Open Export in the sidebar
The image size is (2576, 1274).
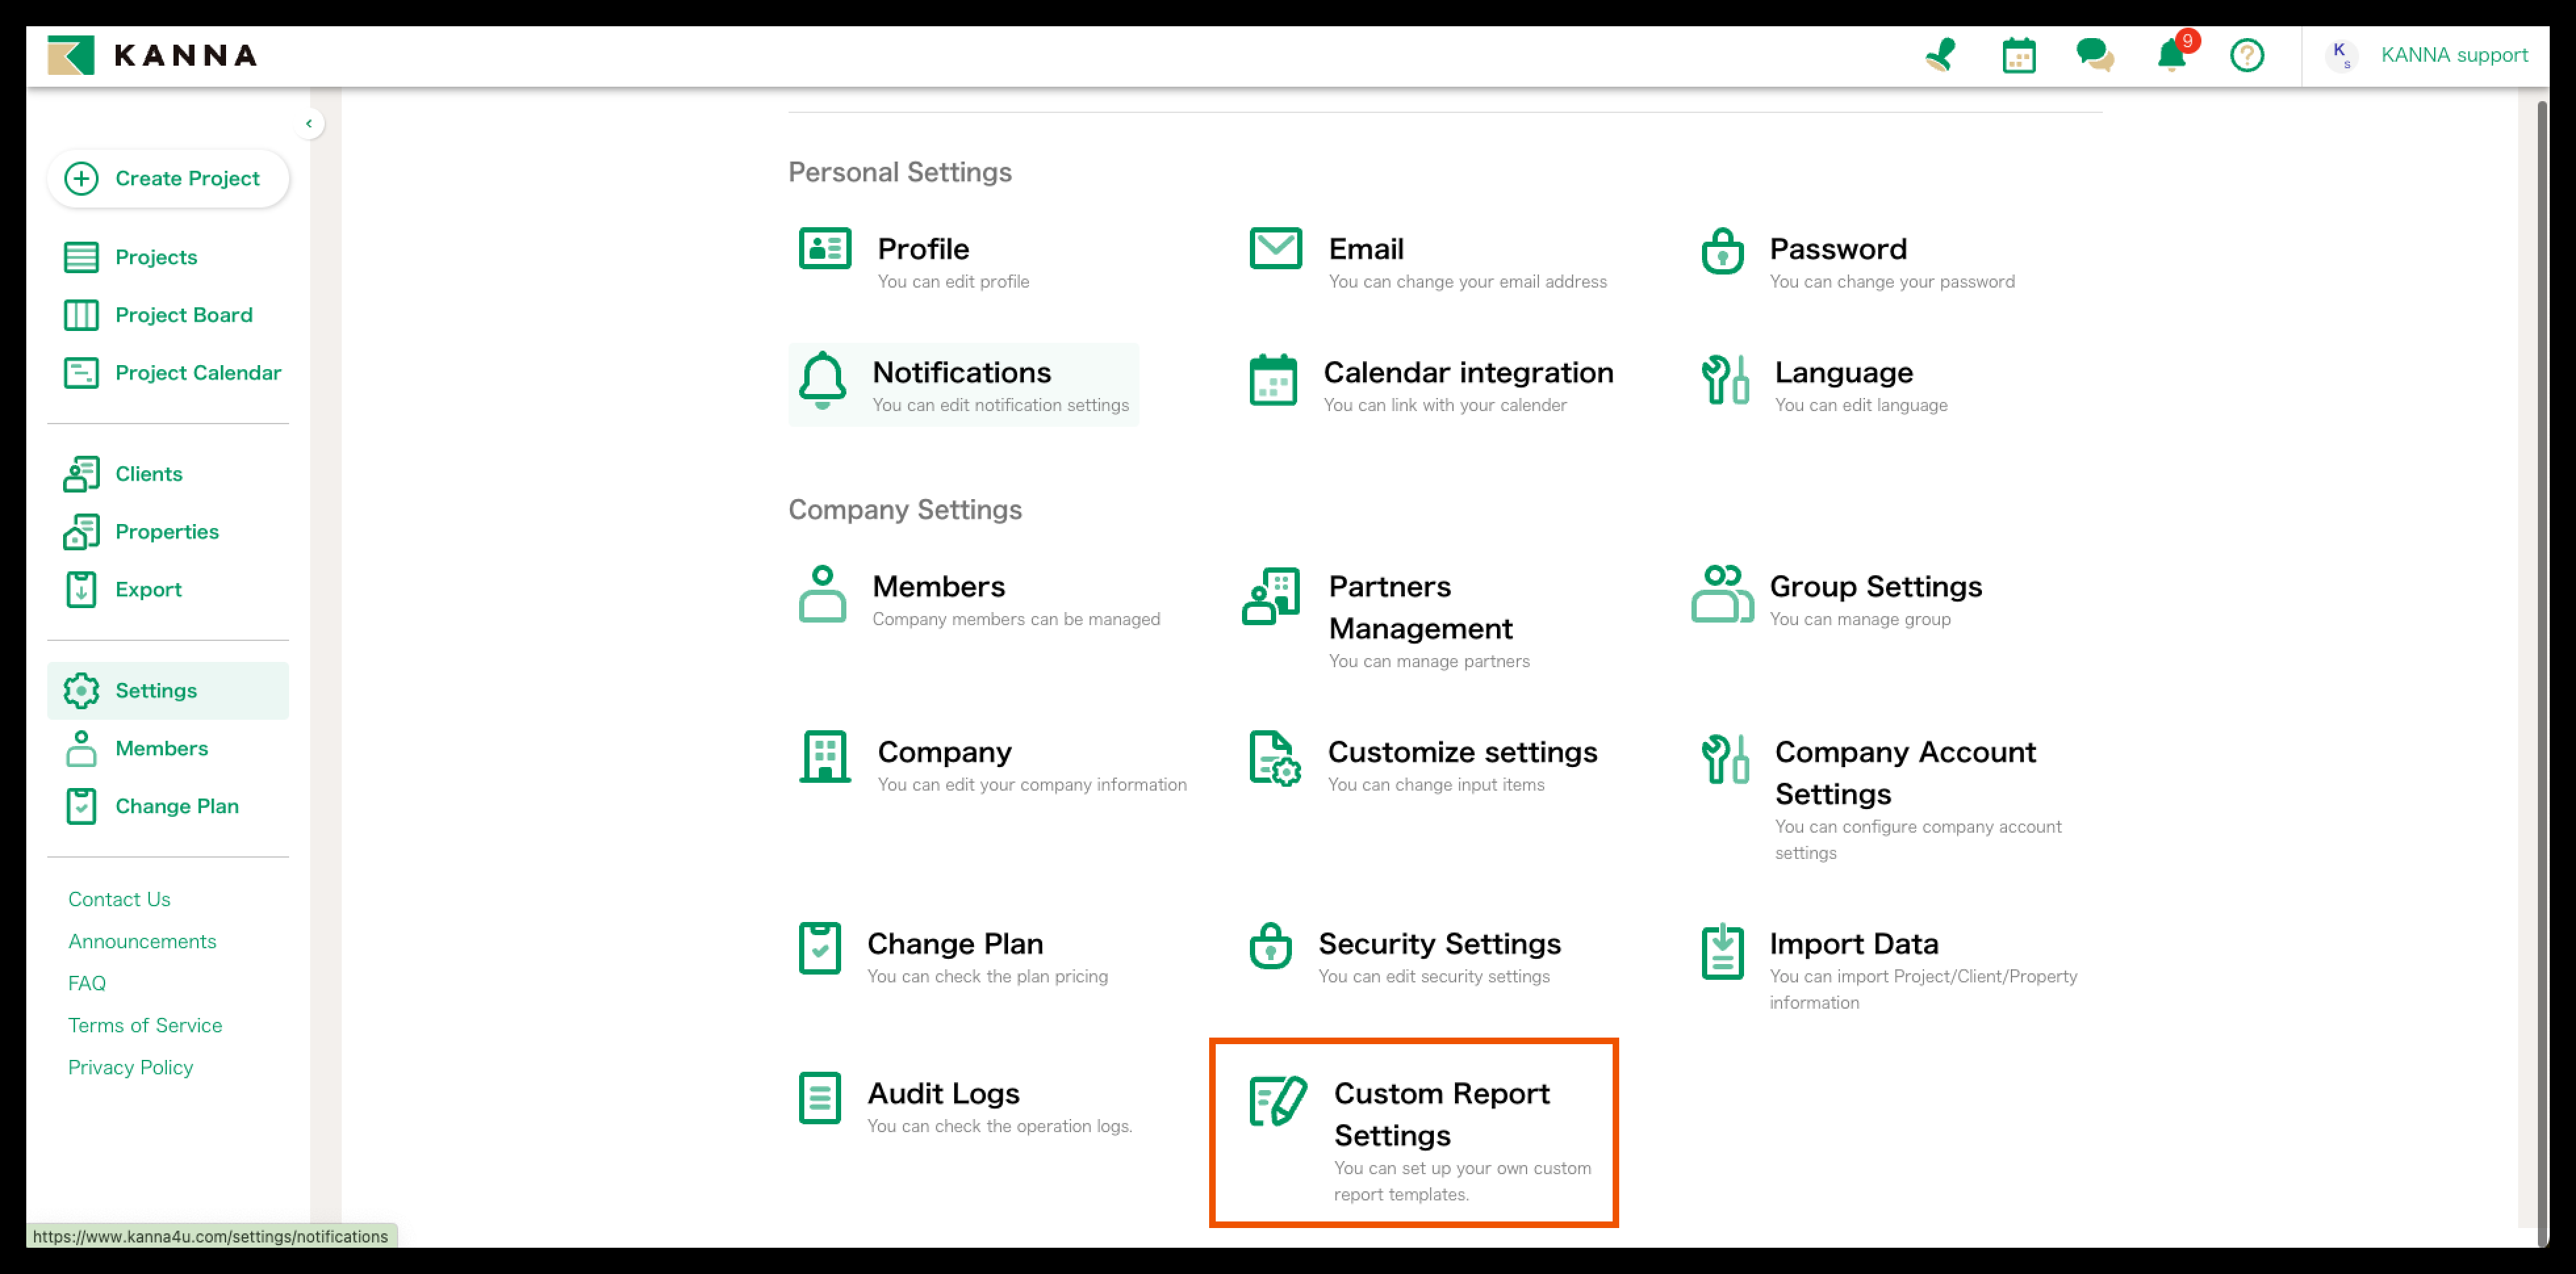pyautogui.click(x=148, y=590)
